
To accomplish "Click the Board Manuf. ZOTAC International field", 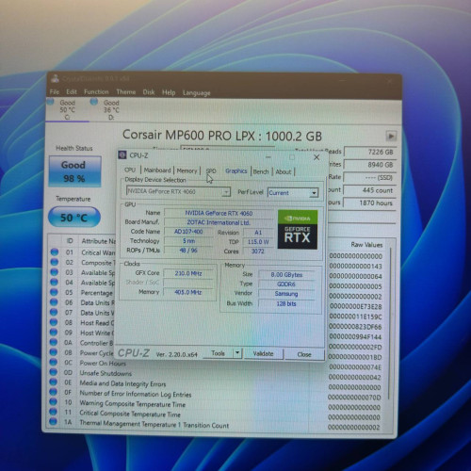I will pyautogui.click(x=219, y=222).
